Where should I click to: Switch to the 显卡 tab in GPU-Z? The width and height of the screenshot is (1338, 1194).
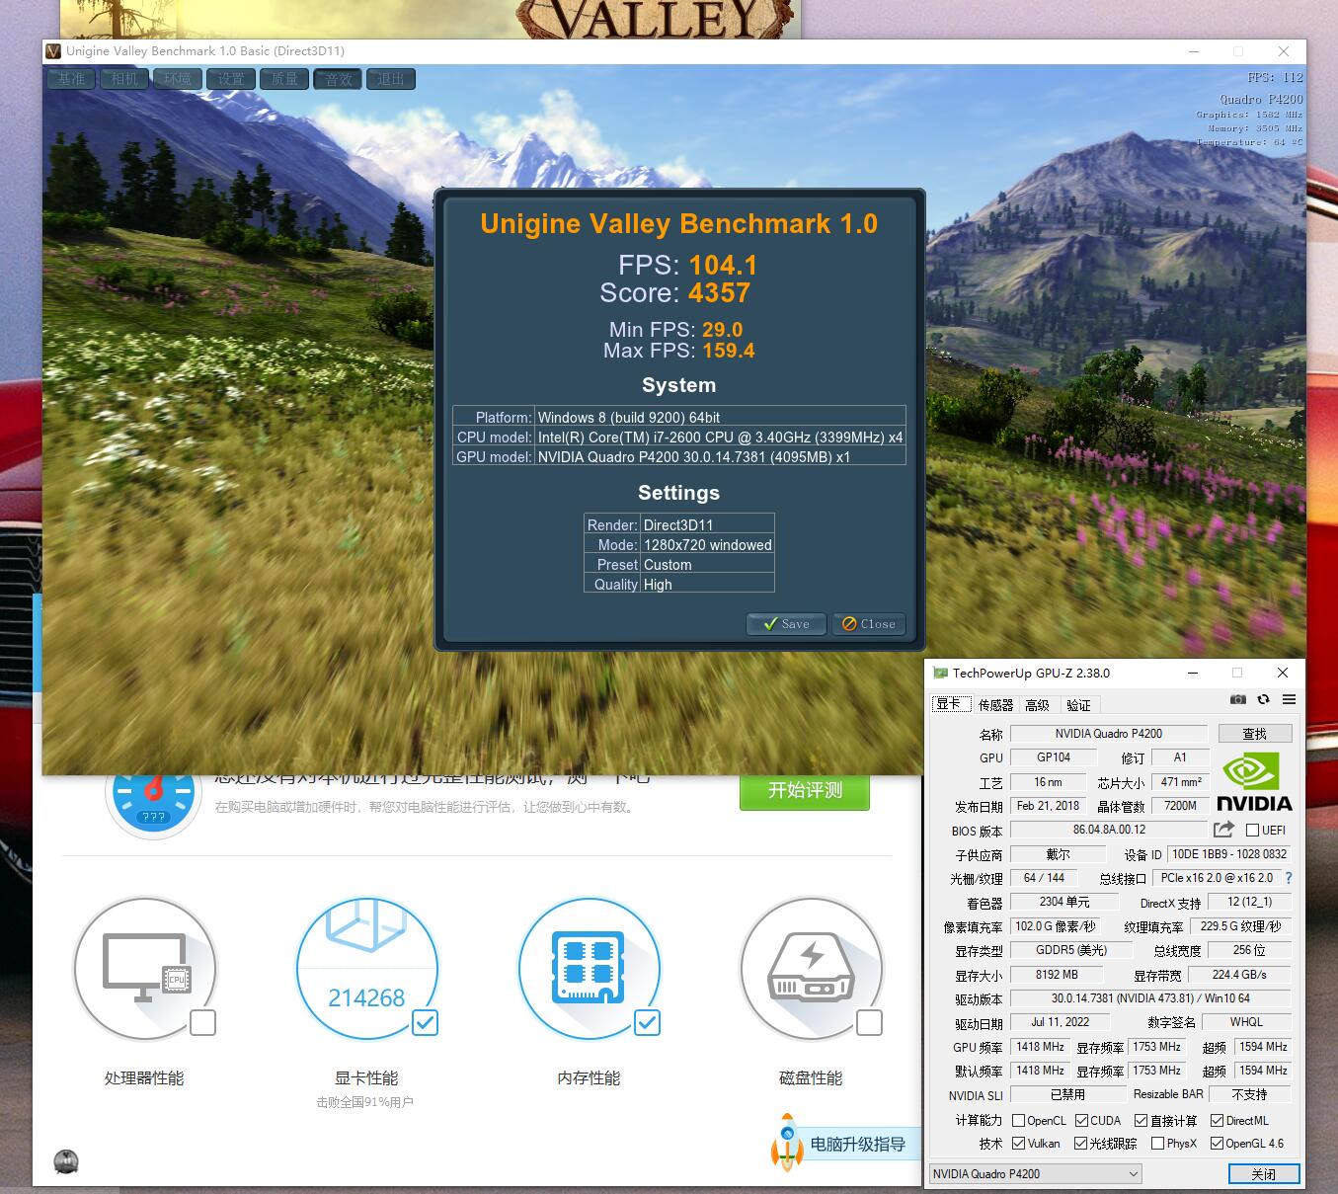click(949, 704)
